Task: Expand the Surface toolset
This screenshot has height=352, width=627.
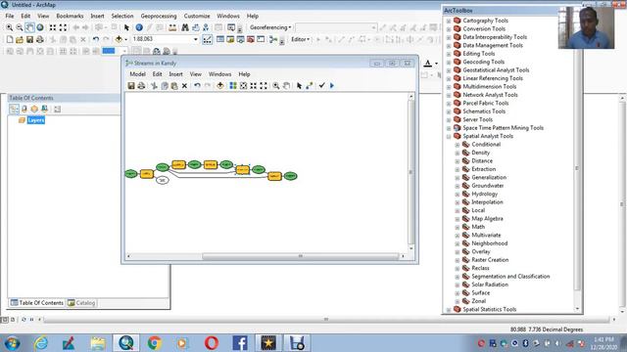Action: tap(458, 293)
